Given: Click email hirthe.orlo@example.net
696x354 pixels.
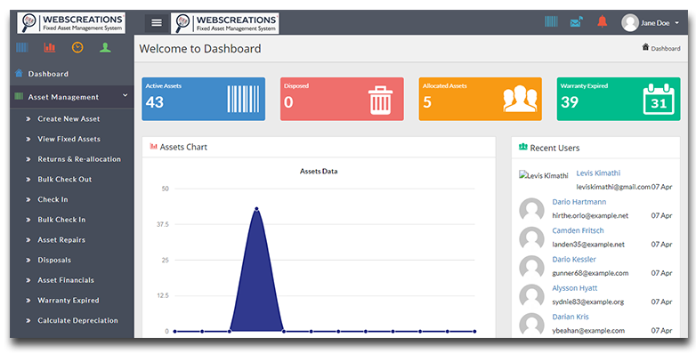Looking at the screenshot, I should pos(590,215).
